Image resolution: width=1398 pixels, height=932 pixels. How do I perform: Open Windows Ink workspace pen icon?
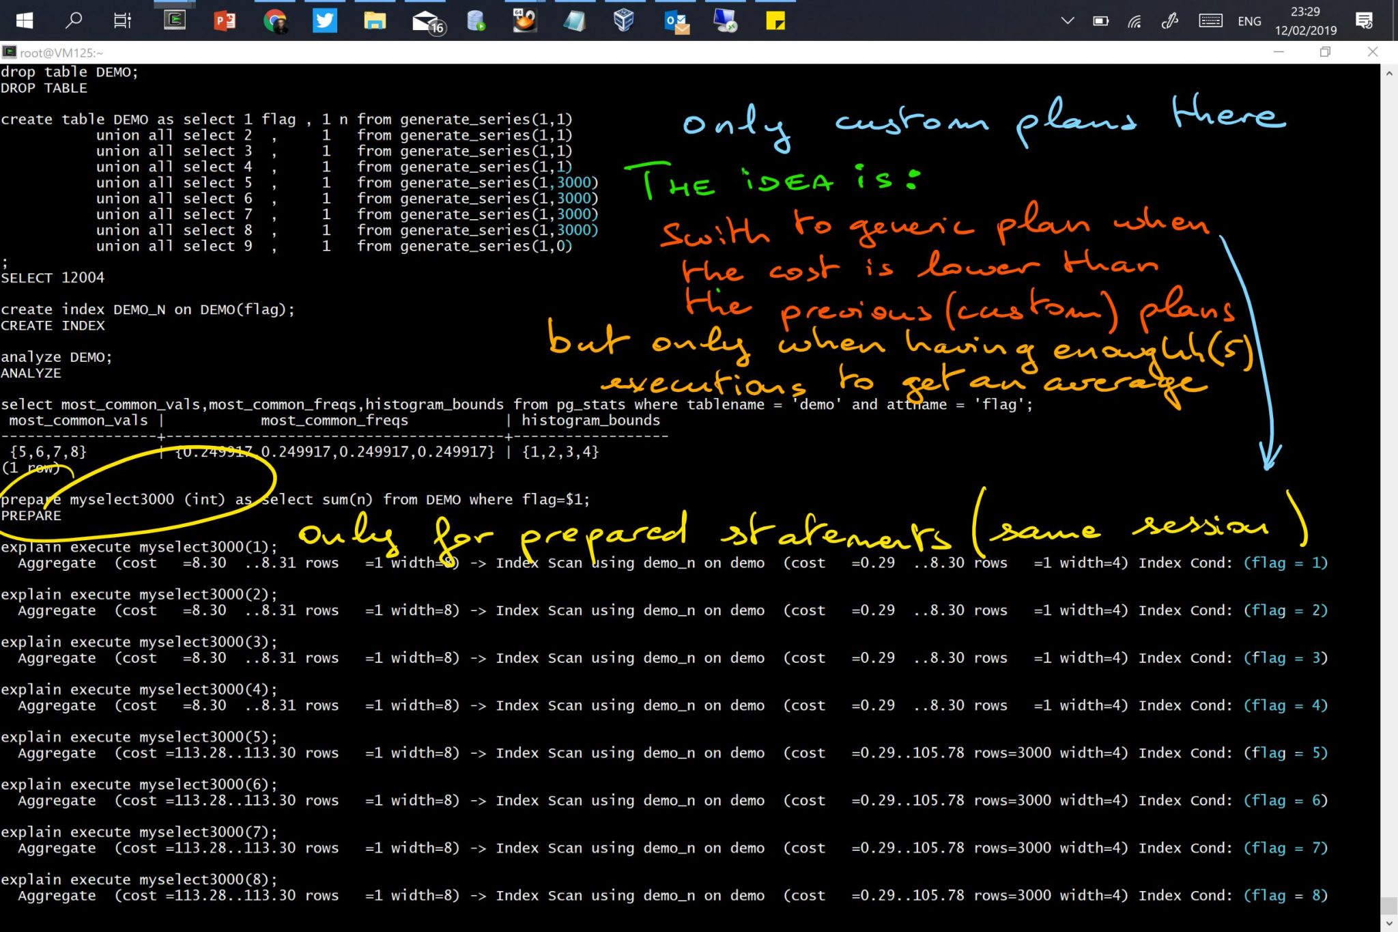click(1169, 20)
